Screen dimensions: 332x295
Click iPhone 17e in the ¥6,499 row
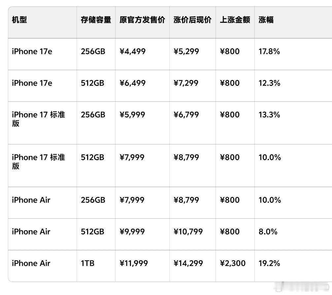[x=32, y=83]
